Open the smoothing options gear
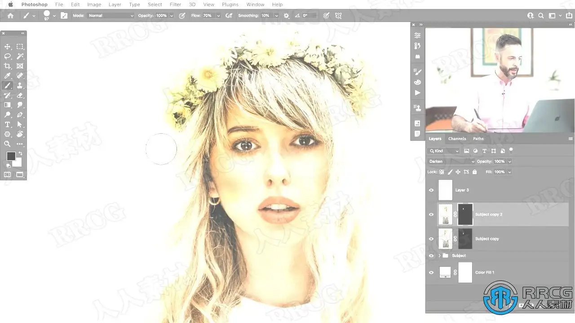This screenshot has height=323, width=575. [286, 16]
